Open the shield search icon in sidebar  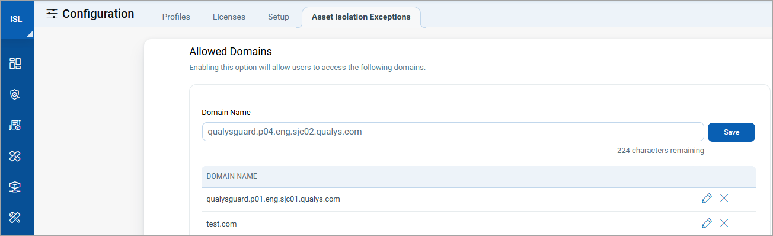[x=15, y=94]
